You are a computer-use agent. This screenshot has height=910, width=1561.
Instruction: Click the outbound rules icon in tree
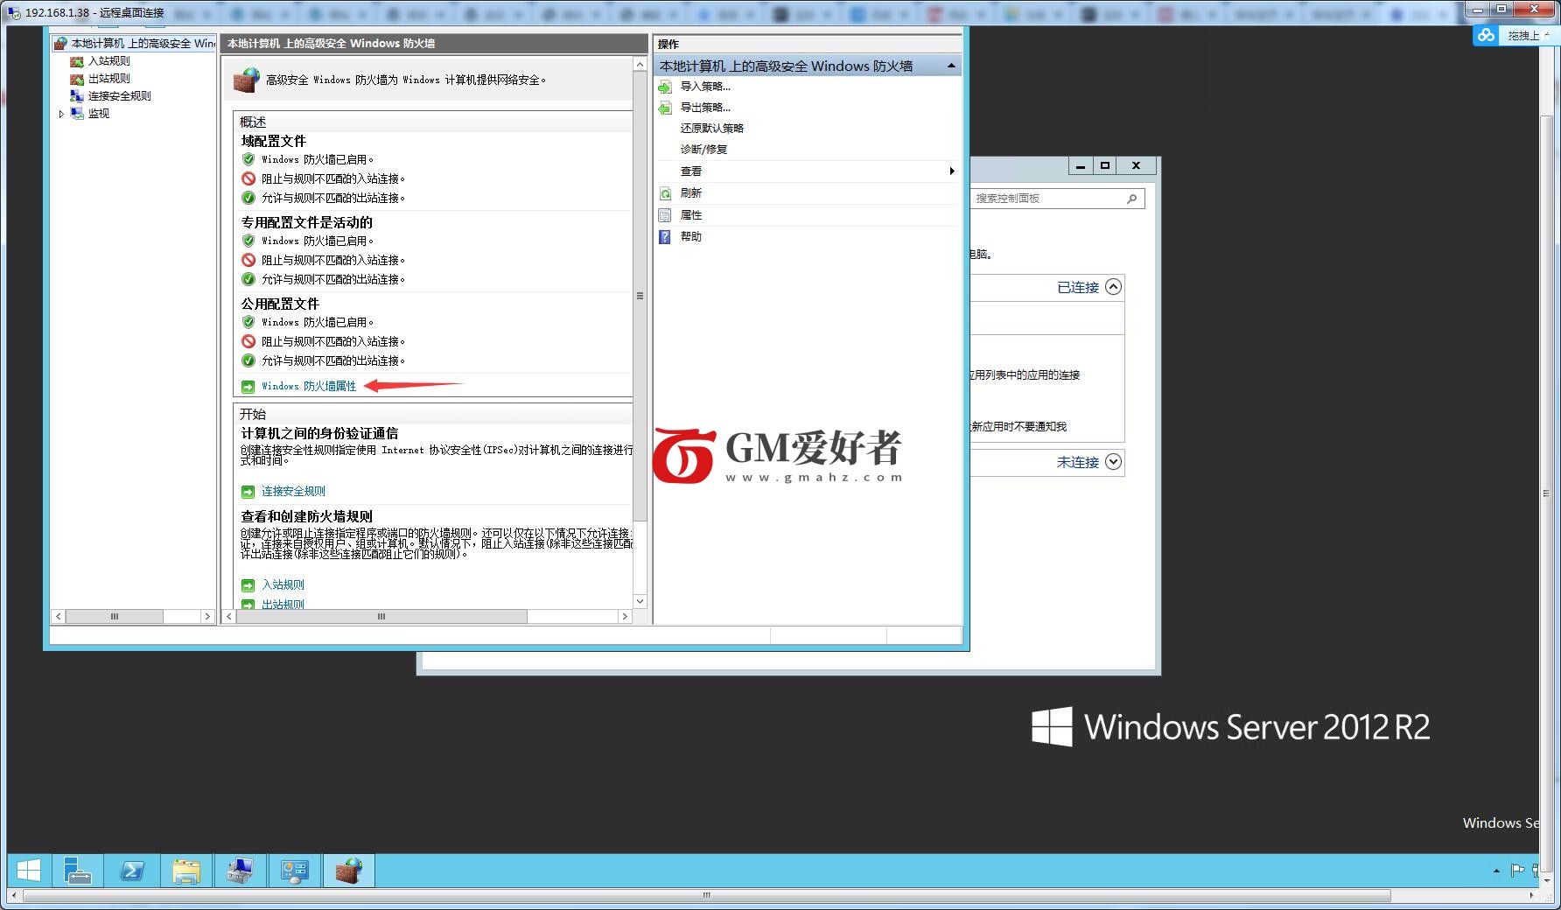pos(77,79)
